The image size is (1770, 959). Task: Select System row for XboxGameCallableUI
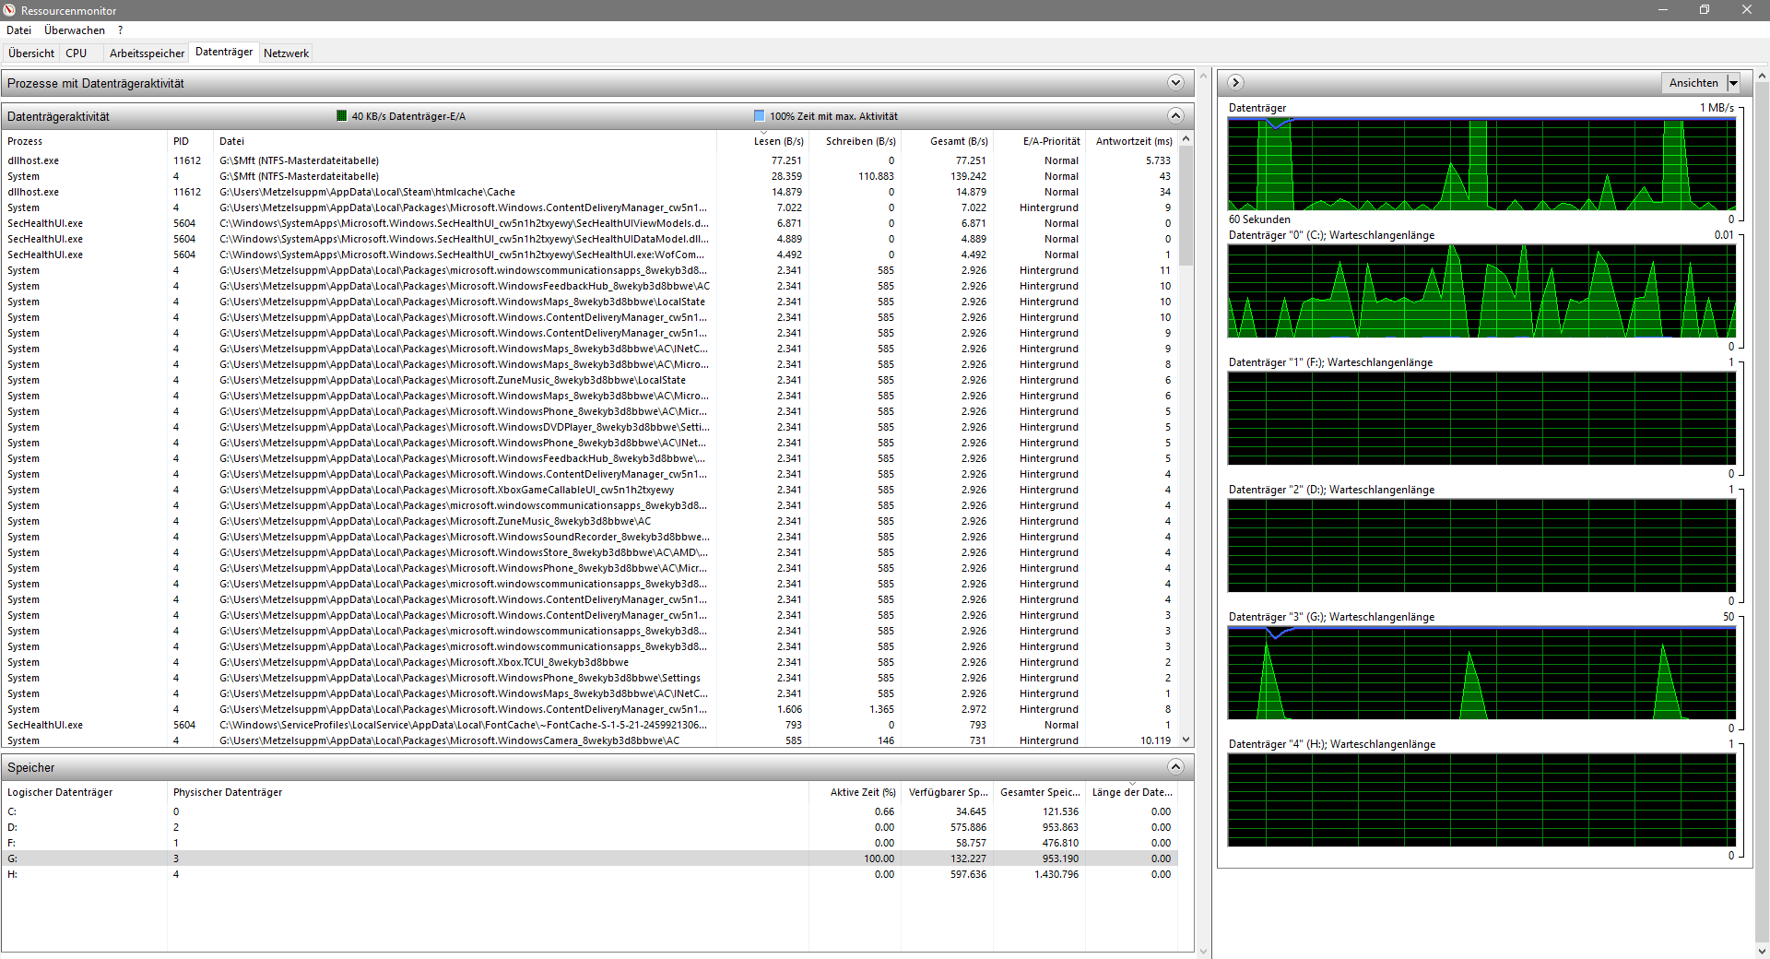coord(590,490)
